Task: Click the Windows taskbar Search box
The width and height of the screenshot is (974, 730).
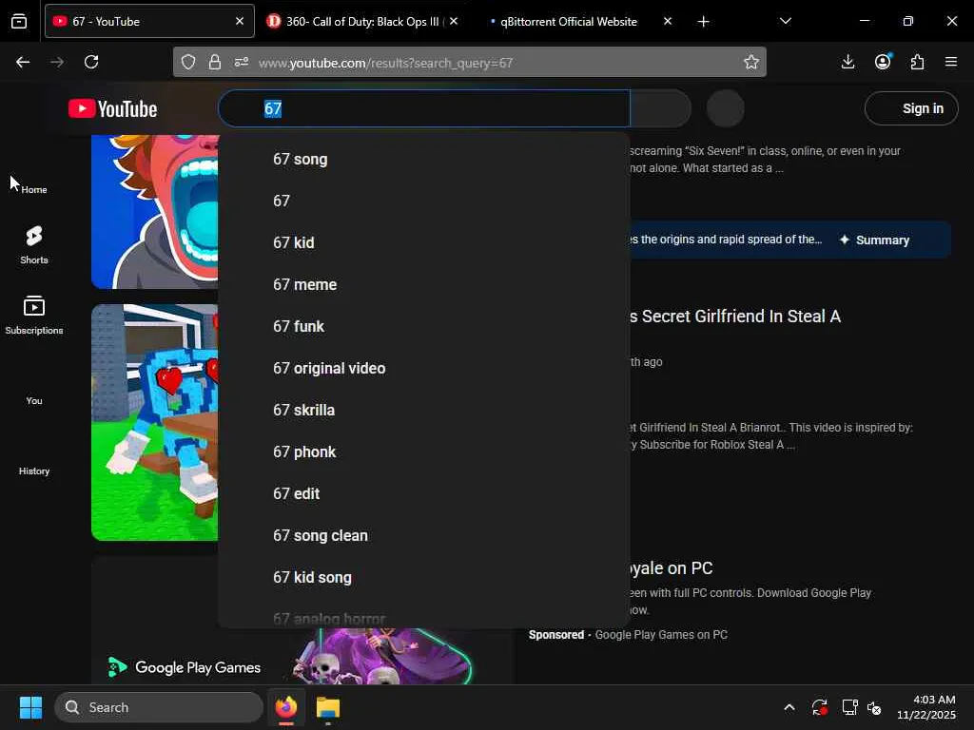Action: (x=159, y=707)
